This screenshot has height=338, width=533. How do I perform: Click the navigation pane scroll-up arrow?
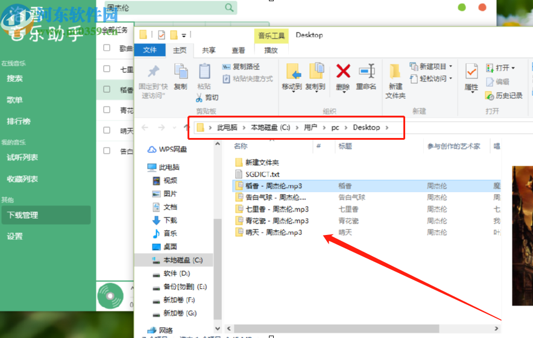[x=218, y=144]
